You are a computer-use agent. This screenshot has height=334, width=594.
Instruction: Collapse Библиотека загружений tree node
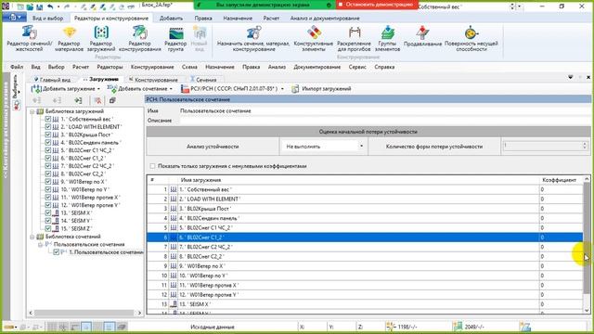(32, 111)
